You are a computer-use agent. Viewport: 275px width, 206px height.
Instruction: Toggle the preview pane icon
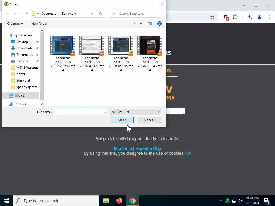point(150,24)
